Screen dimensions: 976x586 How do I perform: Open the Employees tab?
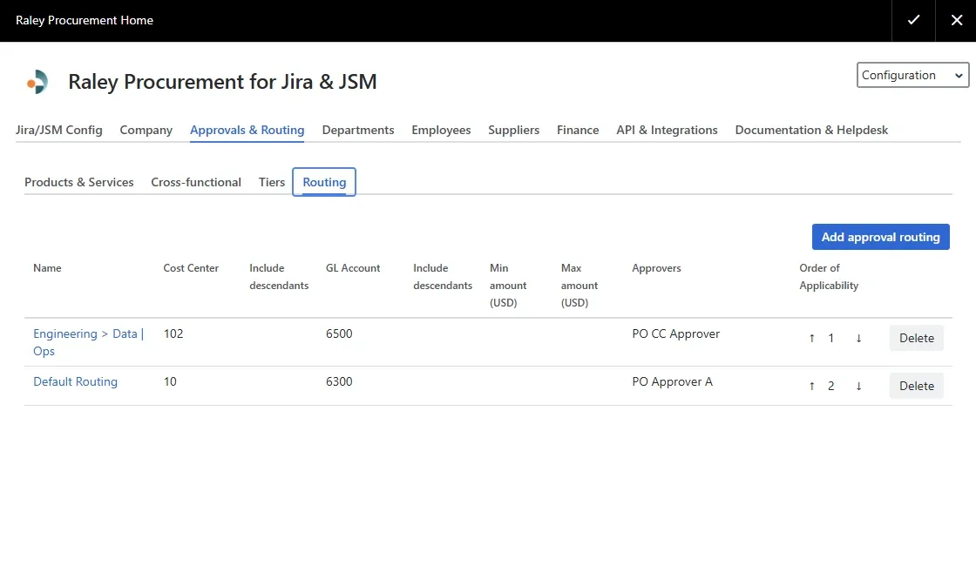click(441, 130)
